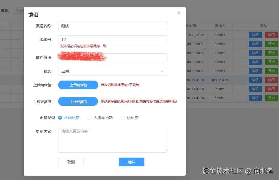Click the 上传apk包 upload button
This screenshot has width=279, height=180.
[78, 85]
